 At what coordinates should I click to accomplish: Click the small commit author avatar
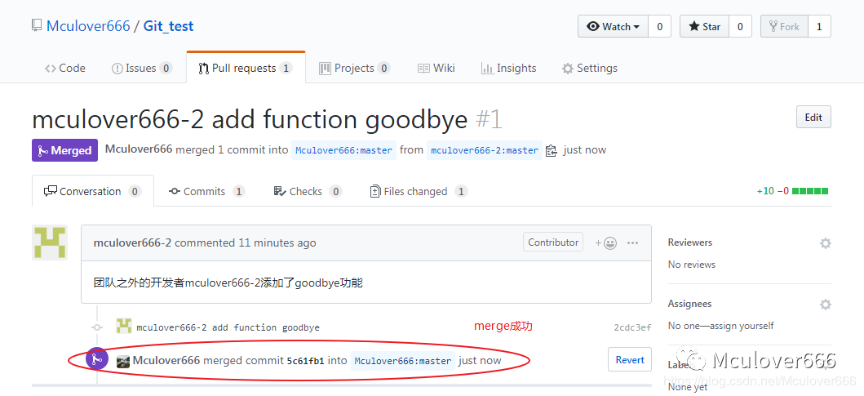click(x=124, y=327)
